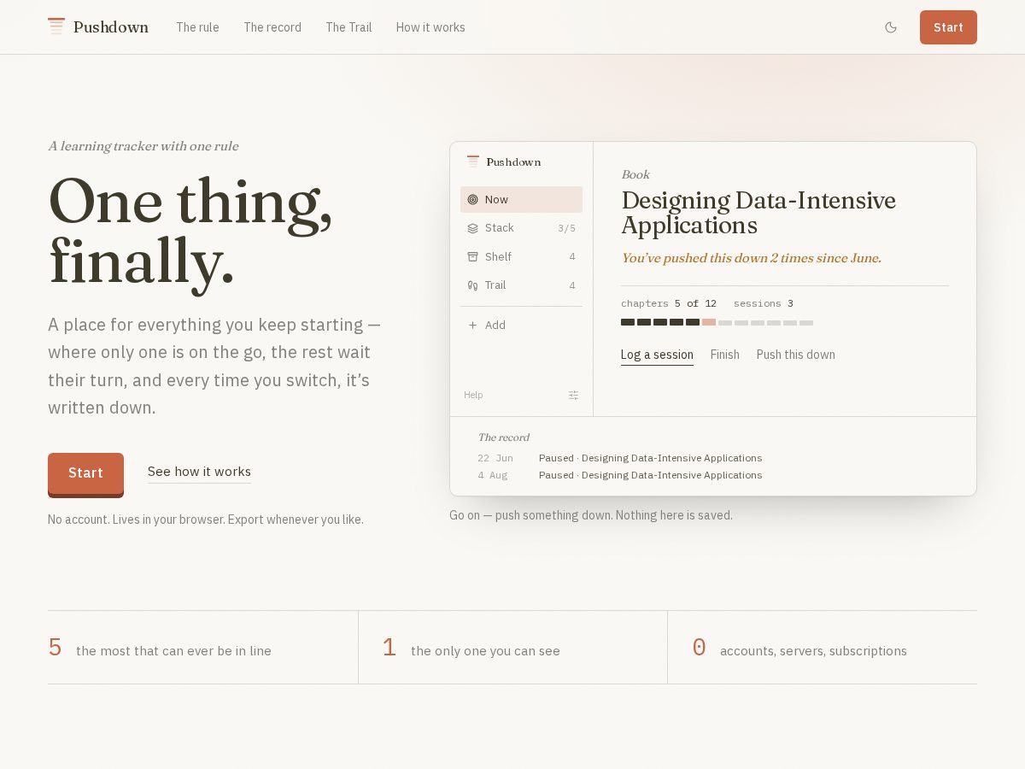Image resolution: width=1025 pixels, height=769 pixels.
Task: Select the Stack sidebar label
Action: (500, 228)
